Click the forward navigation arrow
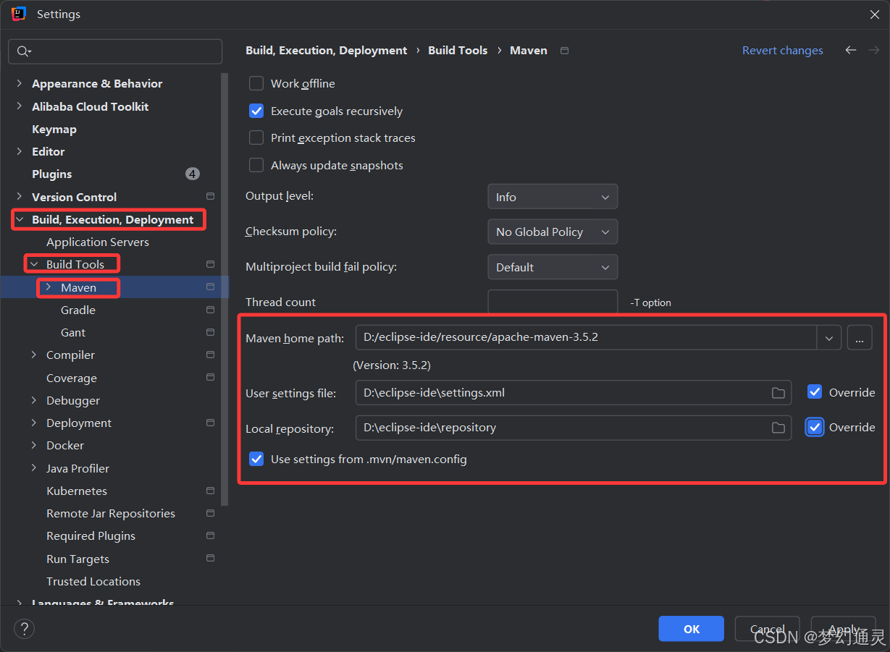Screen dimensions: 890x652 coord(873,50)
